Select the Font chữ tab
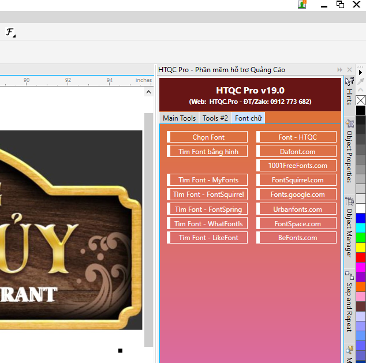Image resolution: width=366 pixels, height=363 pixels. click(248, 118)
